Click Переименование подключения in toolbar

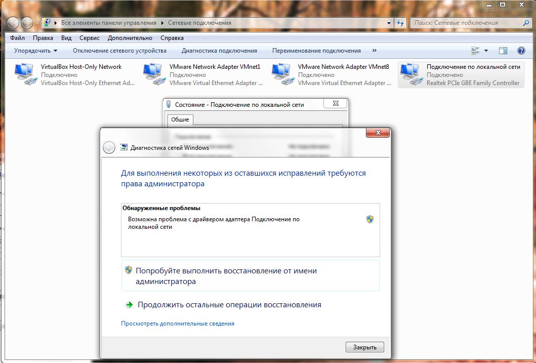click(316, 51)
